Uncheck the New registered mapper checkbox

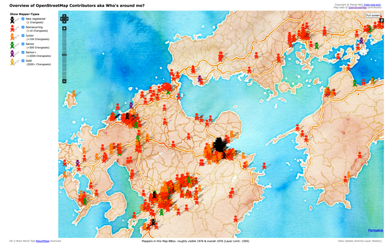(x=23, y=19)
